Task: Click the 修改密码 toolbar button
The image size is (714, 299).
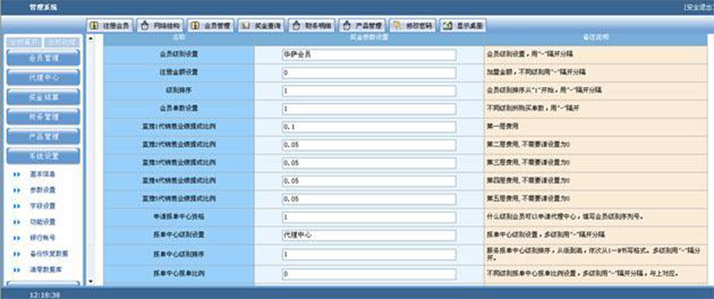Action: point(413,26)
